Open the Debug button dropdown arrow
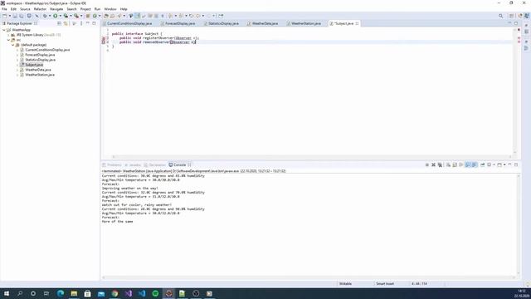531x299 pixels. coord(50,16)
